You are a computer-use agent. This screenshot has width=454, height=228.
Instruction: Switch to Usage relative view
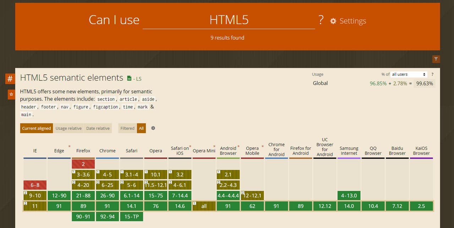coord(69,128)
